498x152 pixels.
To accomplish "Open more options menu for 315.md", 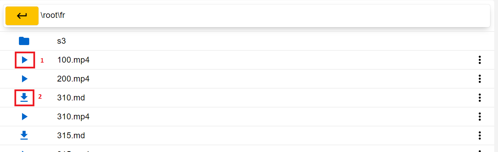I will tap(479, 135).
